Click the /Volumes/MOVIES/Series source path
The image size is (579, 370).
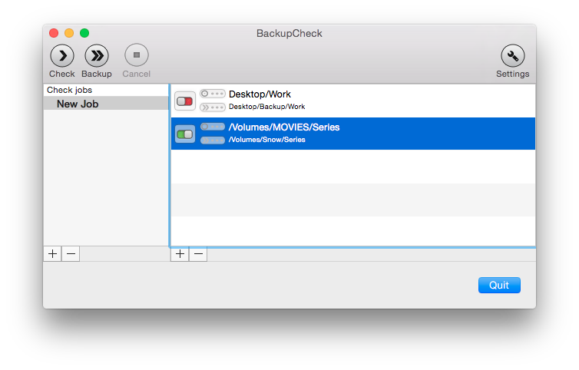click(x=284, y=127)
